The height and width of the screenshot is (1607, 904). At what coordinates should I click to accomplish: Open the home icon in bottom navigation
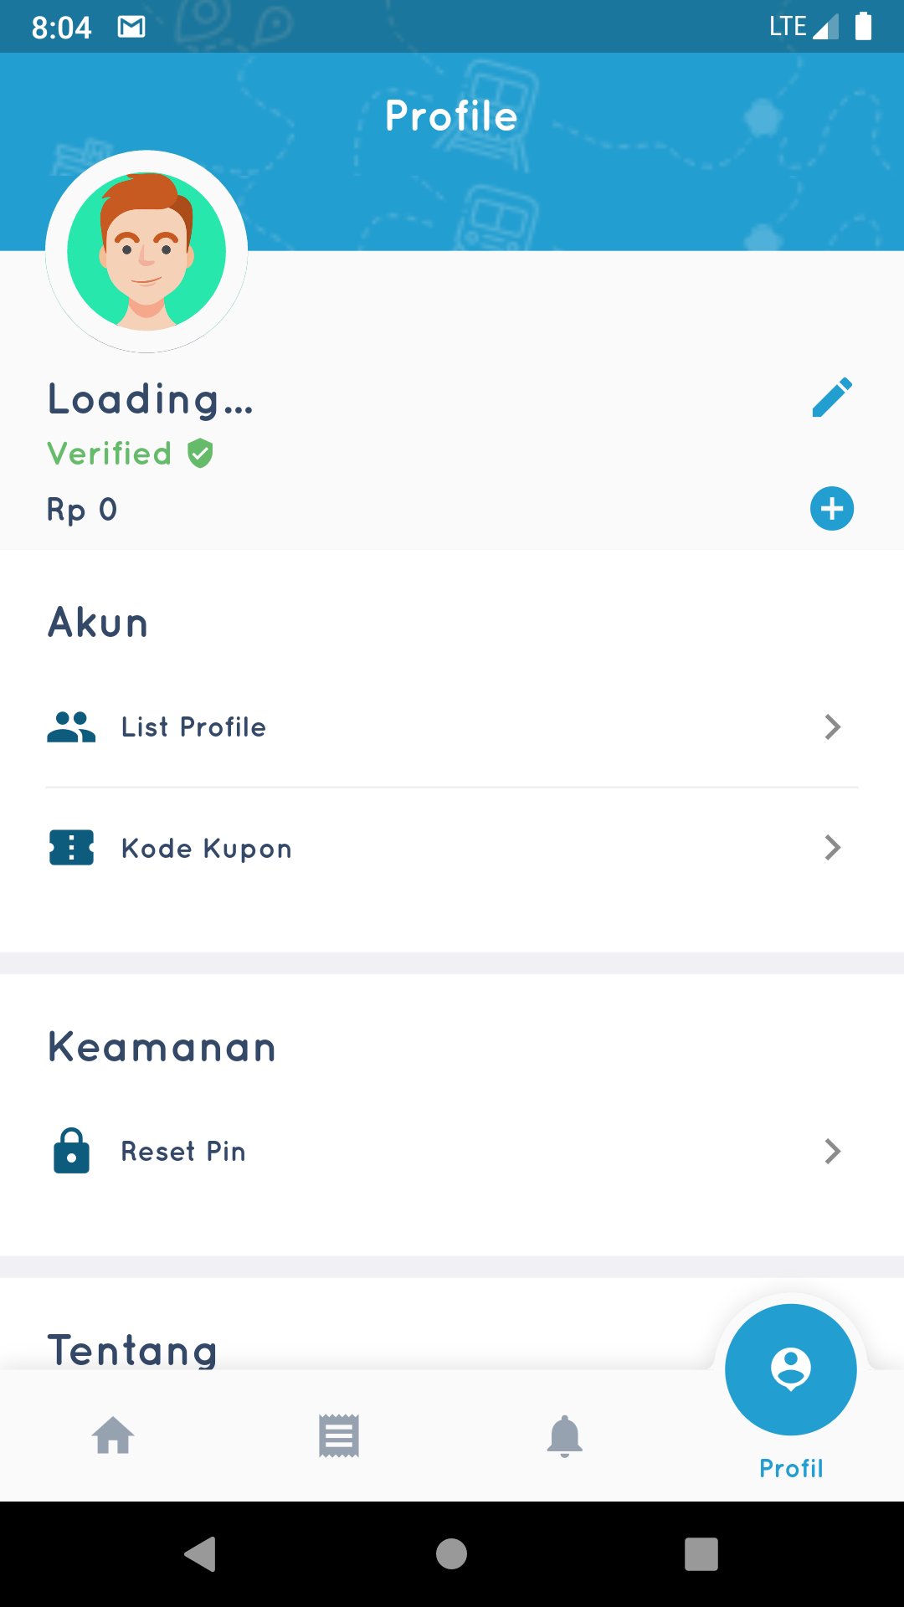coord(113,1435)
